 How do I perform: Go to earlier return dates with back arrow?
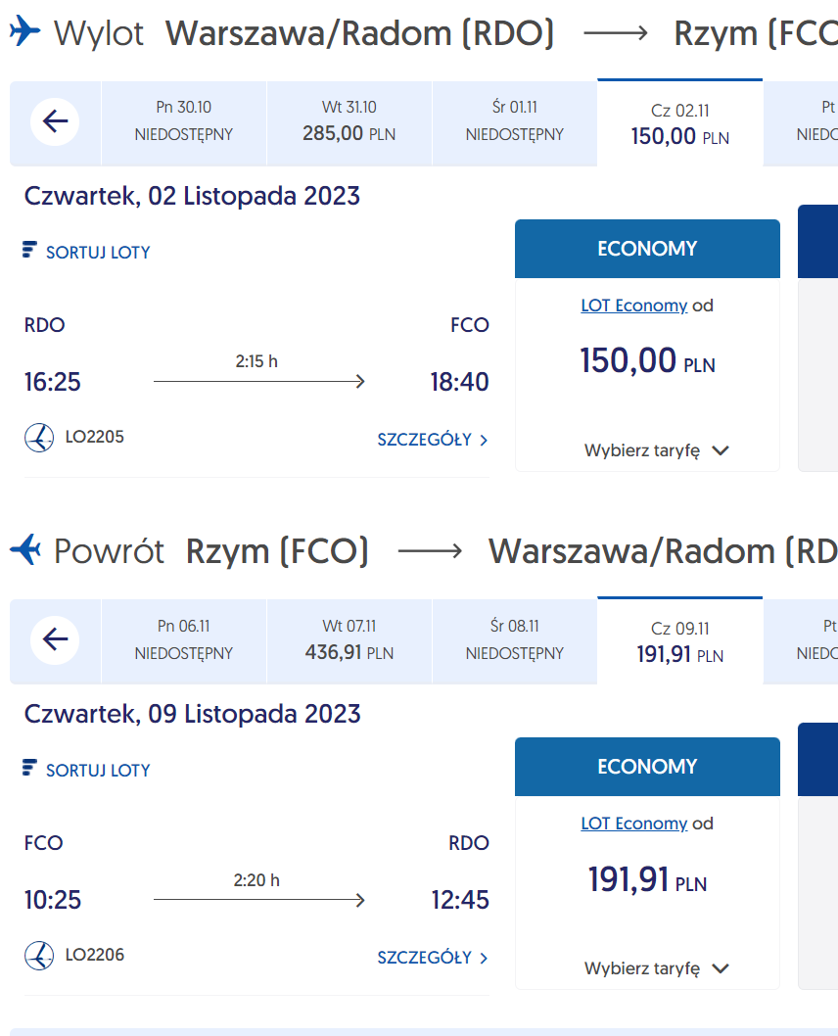[55, 639]
